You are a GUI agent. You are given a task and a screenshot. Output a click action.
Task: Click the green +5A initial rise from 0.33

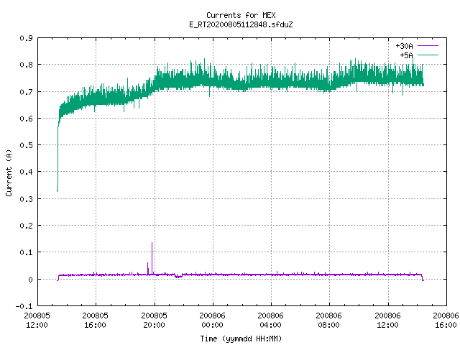[57, 158]
